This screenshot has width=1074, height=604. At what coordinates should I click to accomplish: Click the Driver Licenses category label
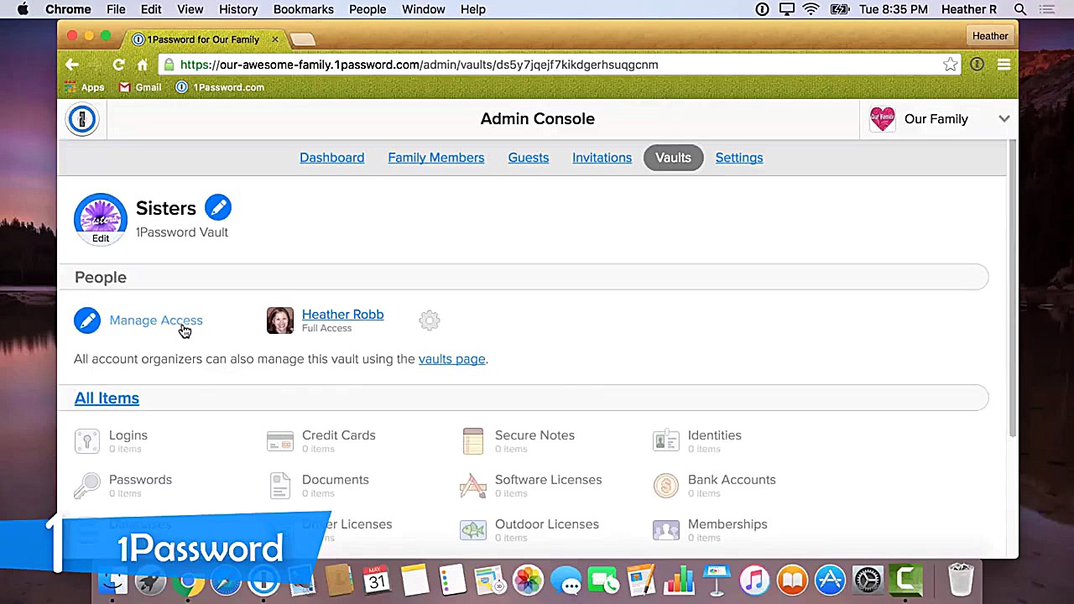pos(347,524)
